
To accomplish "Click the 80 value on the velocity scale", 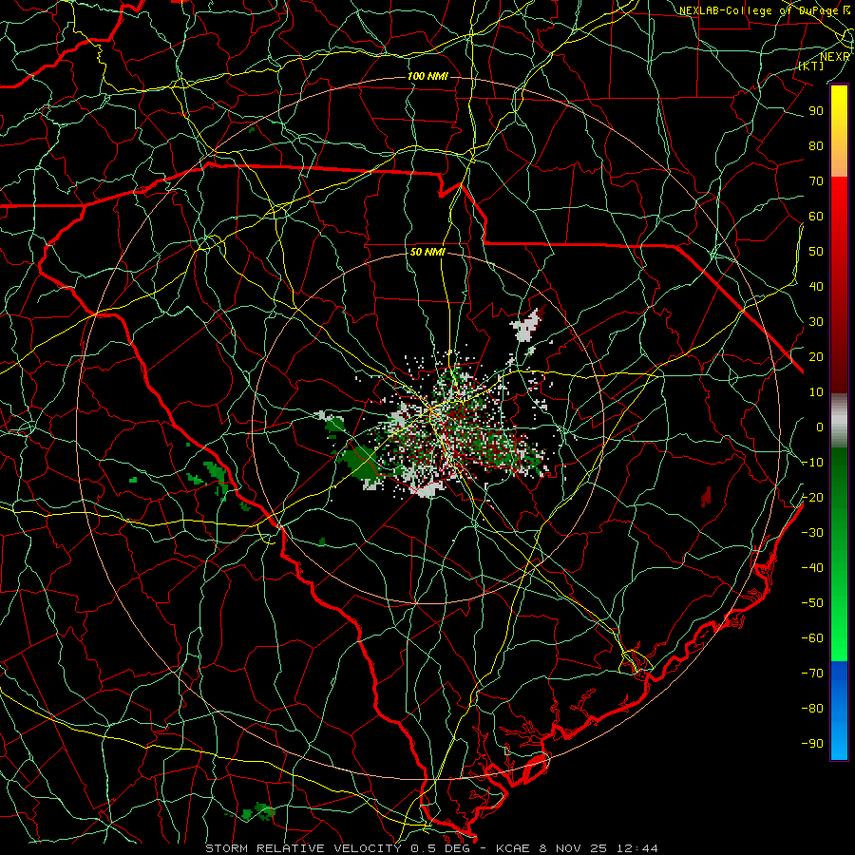I will (816, 145).
